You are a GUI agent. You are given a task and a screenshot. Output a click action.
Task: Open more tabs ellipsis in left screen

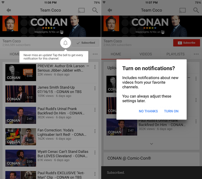tap(95, 54)
